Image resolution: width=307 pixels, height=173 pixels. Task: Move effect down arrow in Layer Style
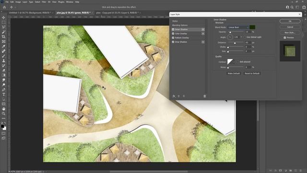click(x=184, y=96)
